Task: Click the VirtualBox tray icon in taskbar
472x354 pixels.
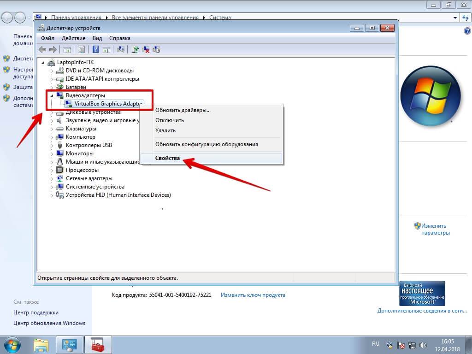Action: tap(389, 345)
